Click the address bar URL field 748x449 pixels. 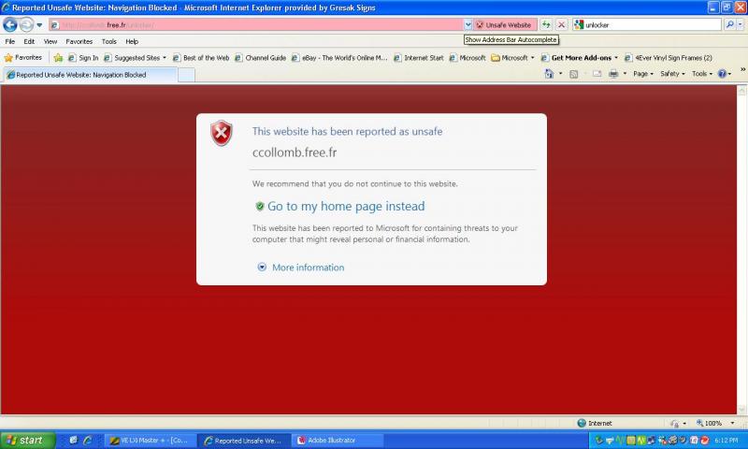point(256,25)
